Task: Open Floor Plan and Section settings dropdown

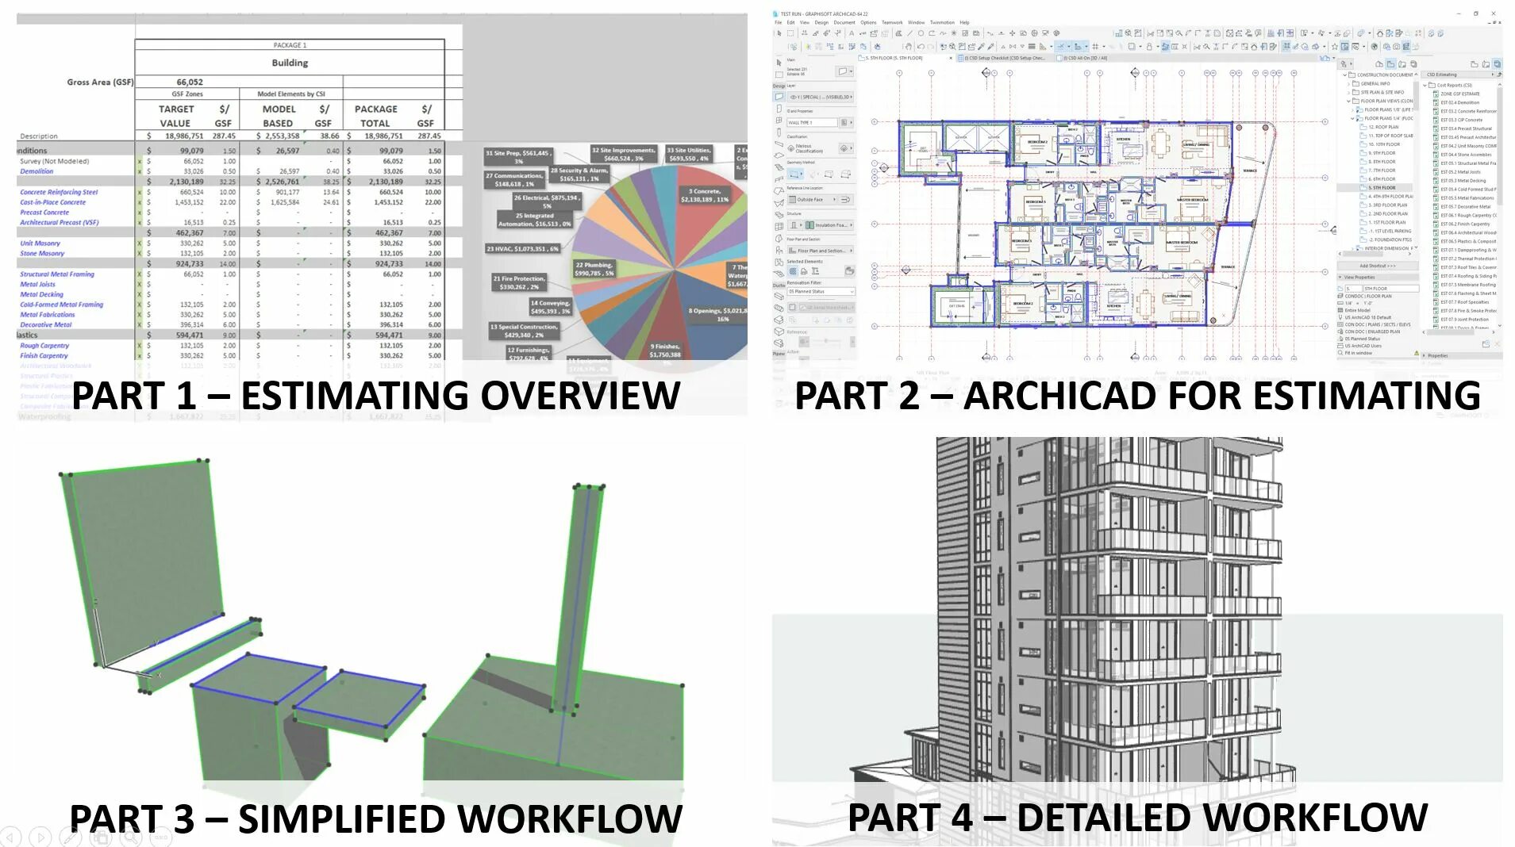Action: pyautogui.click(x=820, y=251)
